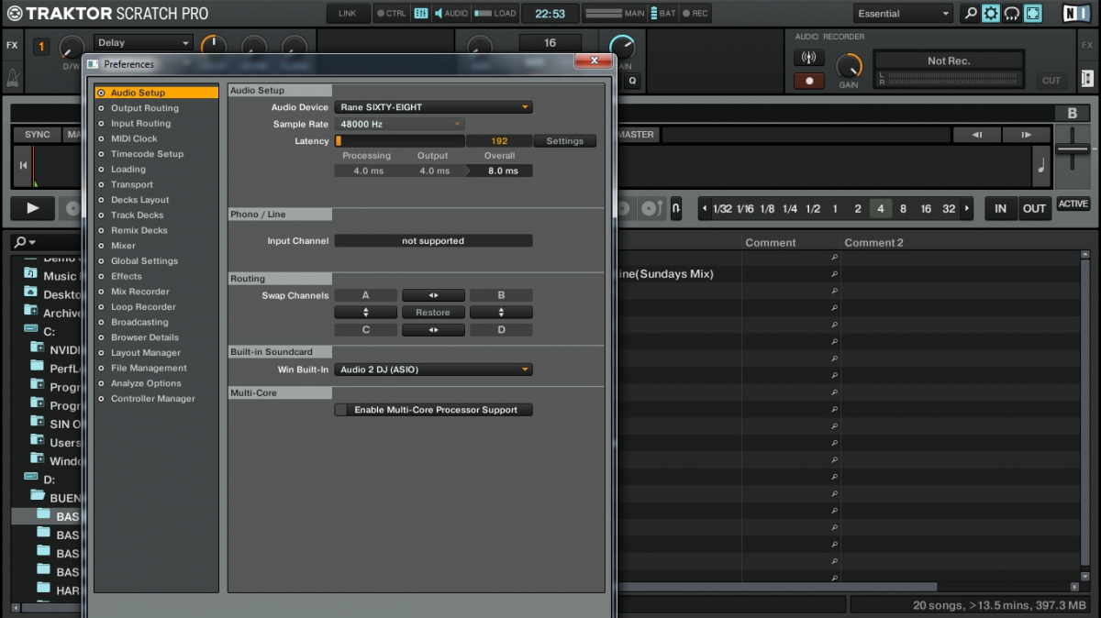Click the headphones cruise mode icon
This screenshot has width=1101, height=618.
1012,14
